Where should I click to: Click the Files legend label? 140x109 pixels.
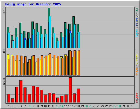click(137, 22)
